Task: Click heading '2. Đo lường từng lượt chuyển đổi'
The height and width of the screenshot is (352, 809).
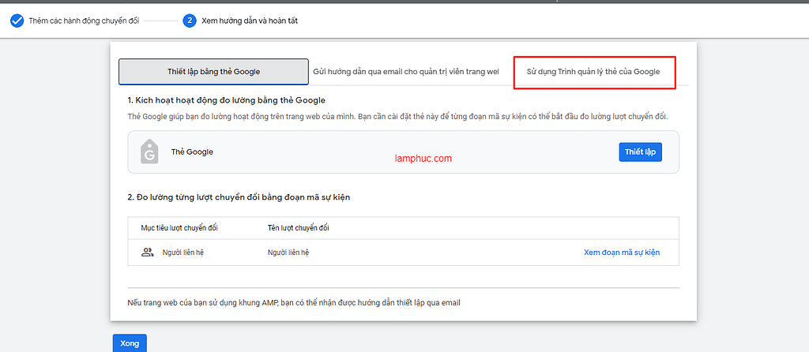Action: point(239,197)
